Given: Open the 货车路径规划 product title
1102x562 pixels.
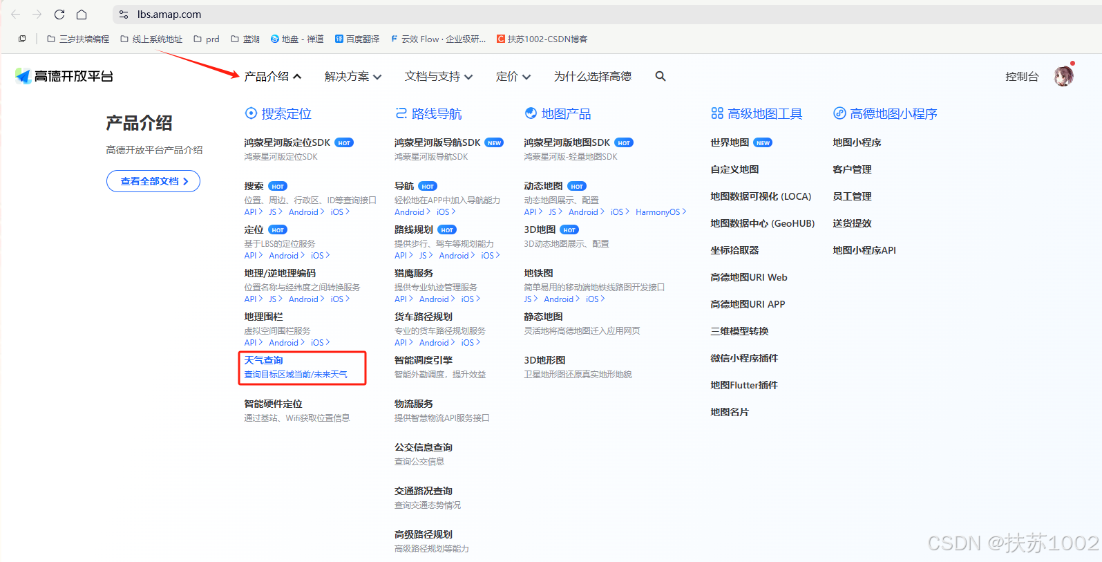Looking at the screenshot, I should click(x=424, y=317).
